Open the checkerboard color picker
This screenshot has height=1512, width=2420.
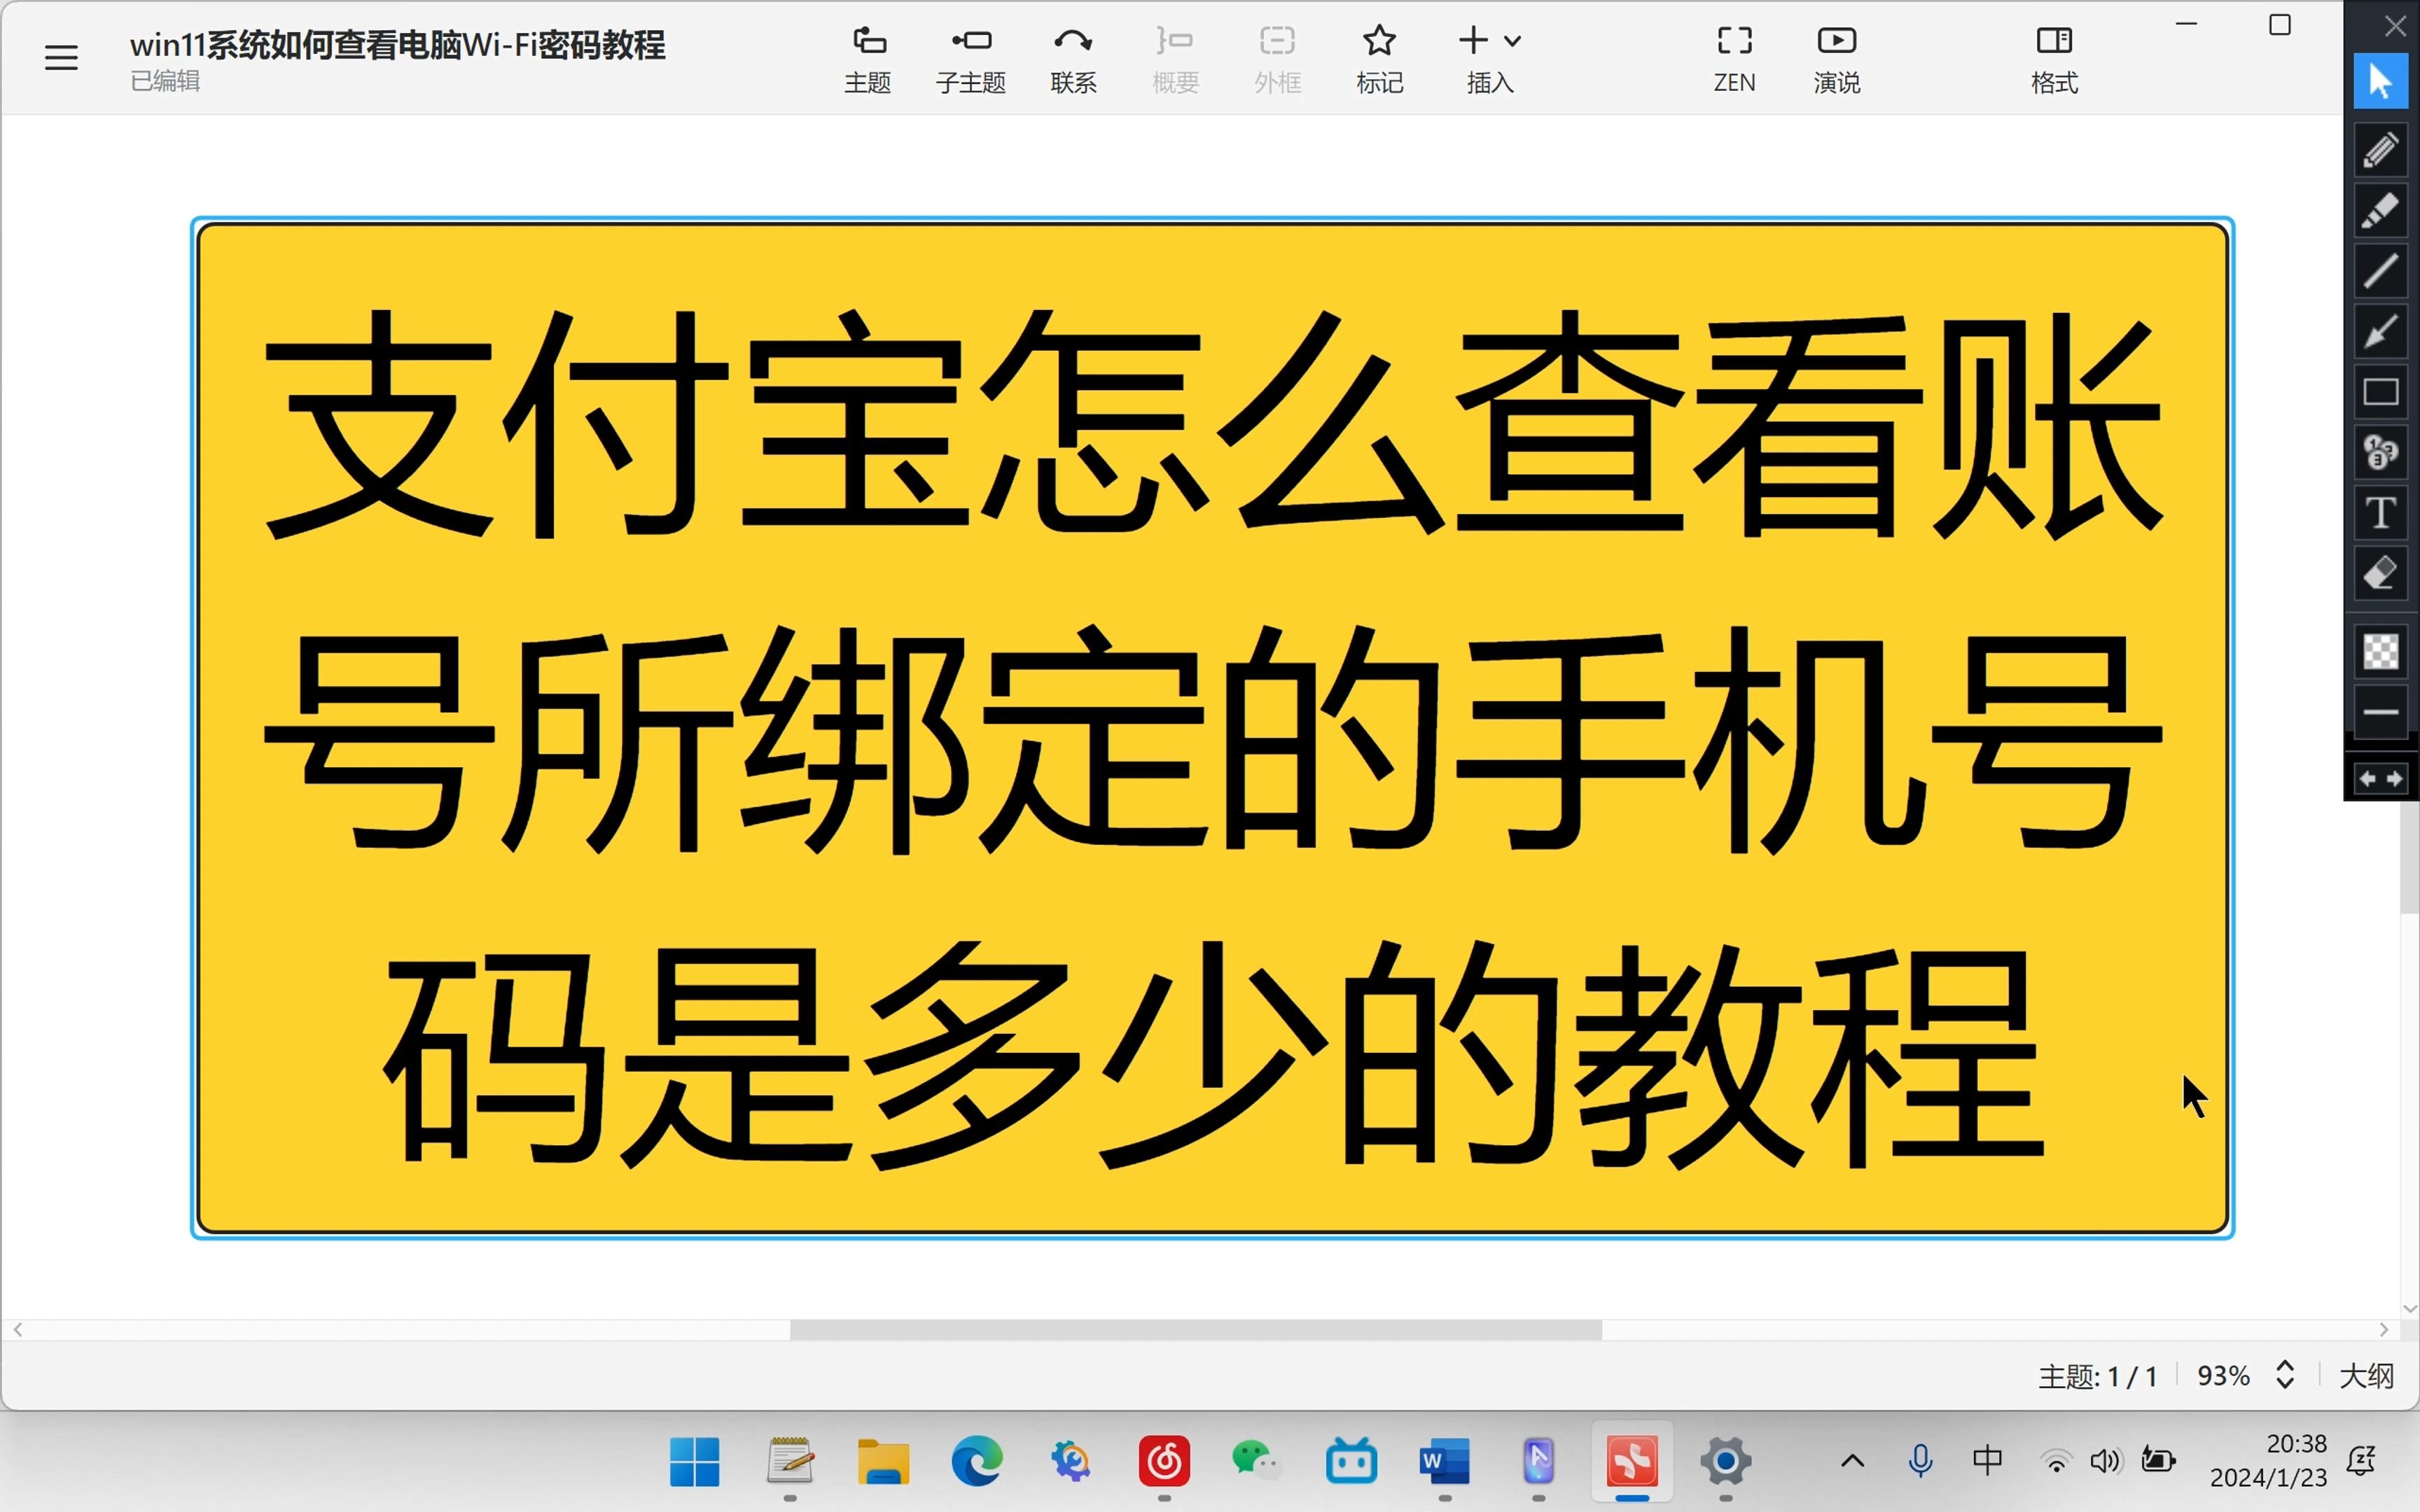tap(2380, 651)
